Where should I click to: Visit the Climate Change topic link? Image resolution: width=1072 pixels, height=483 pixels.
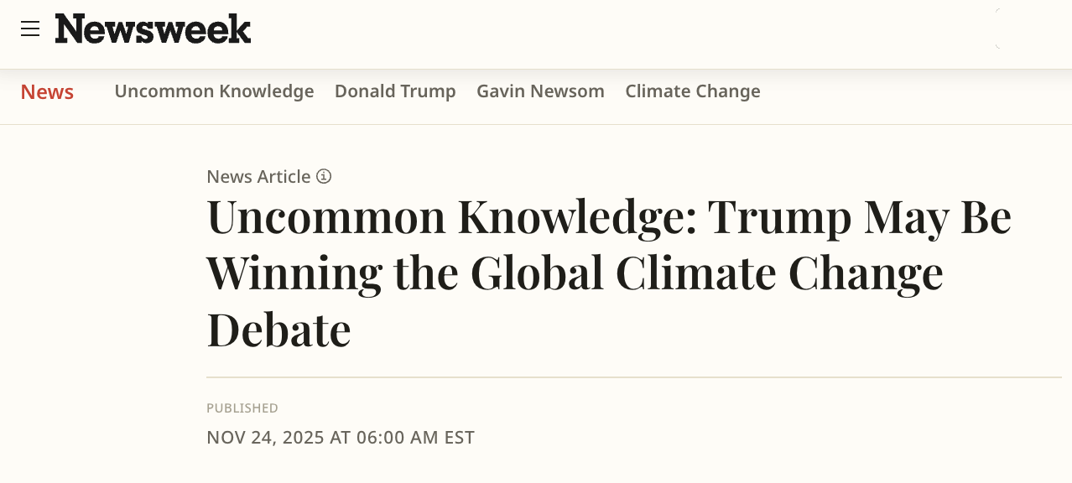point(692,91)
